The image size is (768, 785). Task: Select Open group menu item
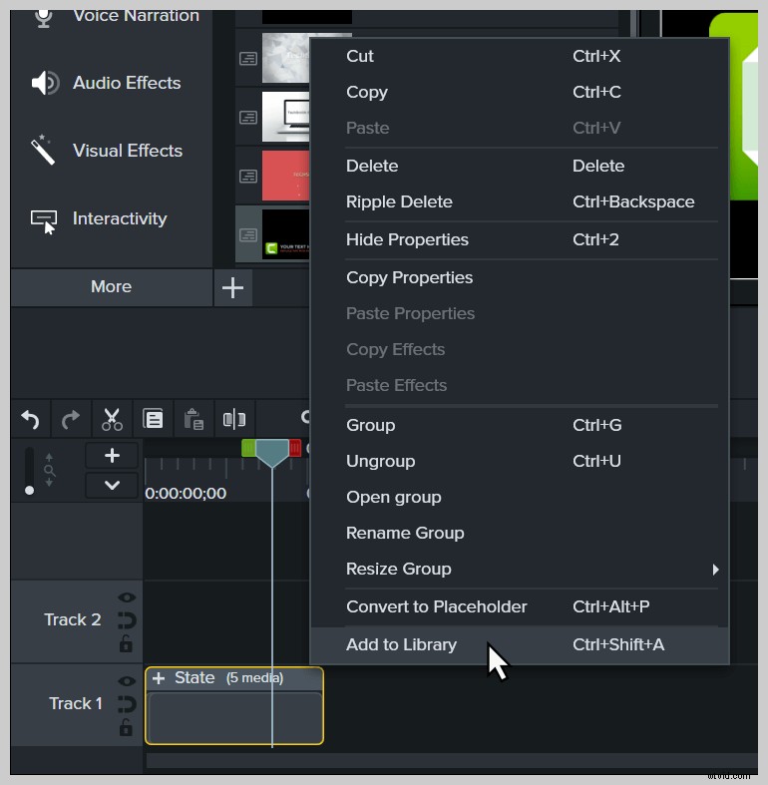coord(520,497)
